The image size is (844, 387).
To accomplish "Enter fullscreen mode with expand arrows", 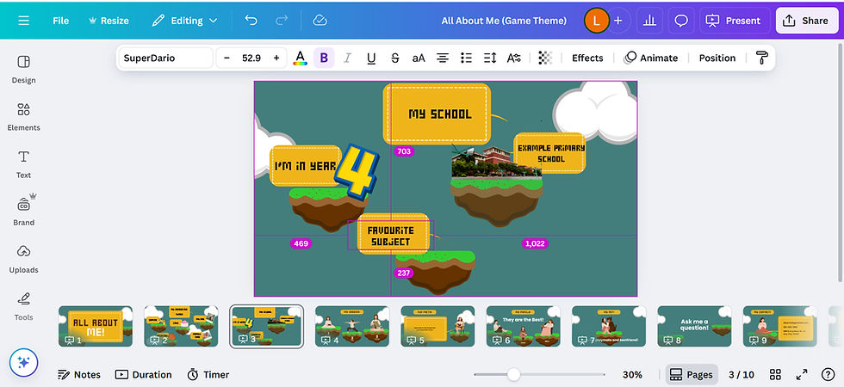I will 802,375.
